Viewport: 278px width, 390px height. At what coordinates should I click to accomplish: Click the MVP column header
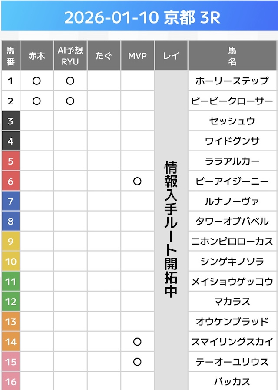[137, 56]
